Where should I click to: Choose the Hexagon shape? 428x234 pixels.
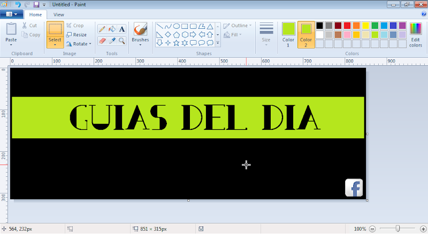pos(185,35)
